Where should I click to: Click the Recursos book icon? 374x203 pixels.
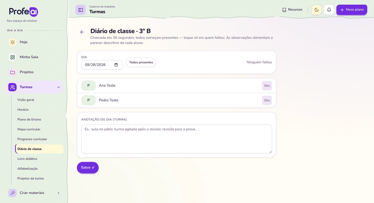point(284,10)
